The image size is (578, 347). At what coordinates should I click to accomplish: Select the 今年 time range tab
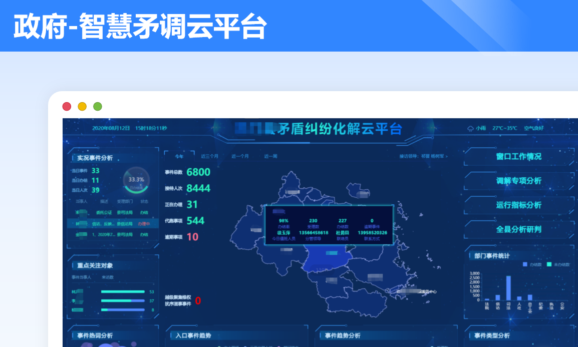pos(179,156)
